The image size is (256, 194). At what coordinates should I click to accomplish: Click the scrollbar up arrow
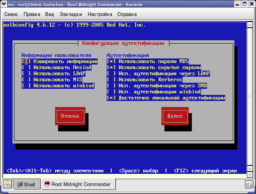coord(250,25)
